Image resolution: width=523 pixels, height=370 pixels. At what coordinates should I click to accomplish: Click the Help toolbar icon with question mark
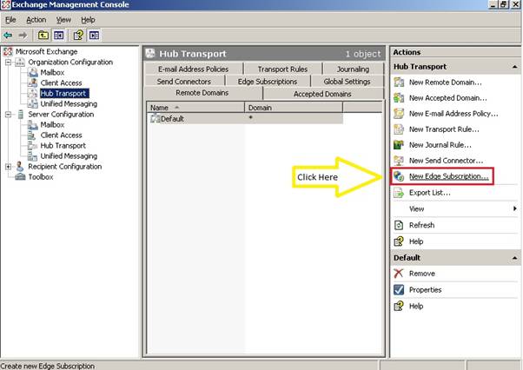point(78,35)
